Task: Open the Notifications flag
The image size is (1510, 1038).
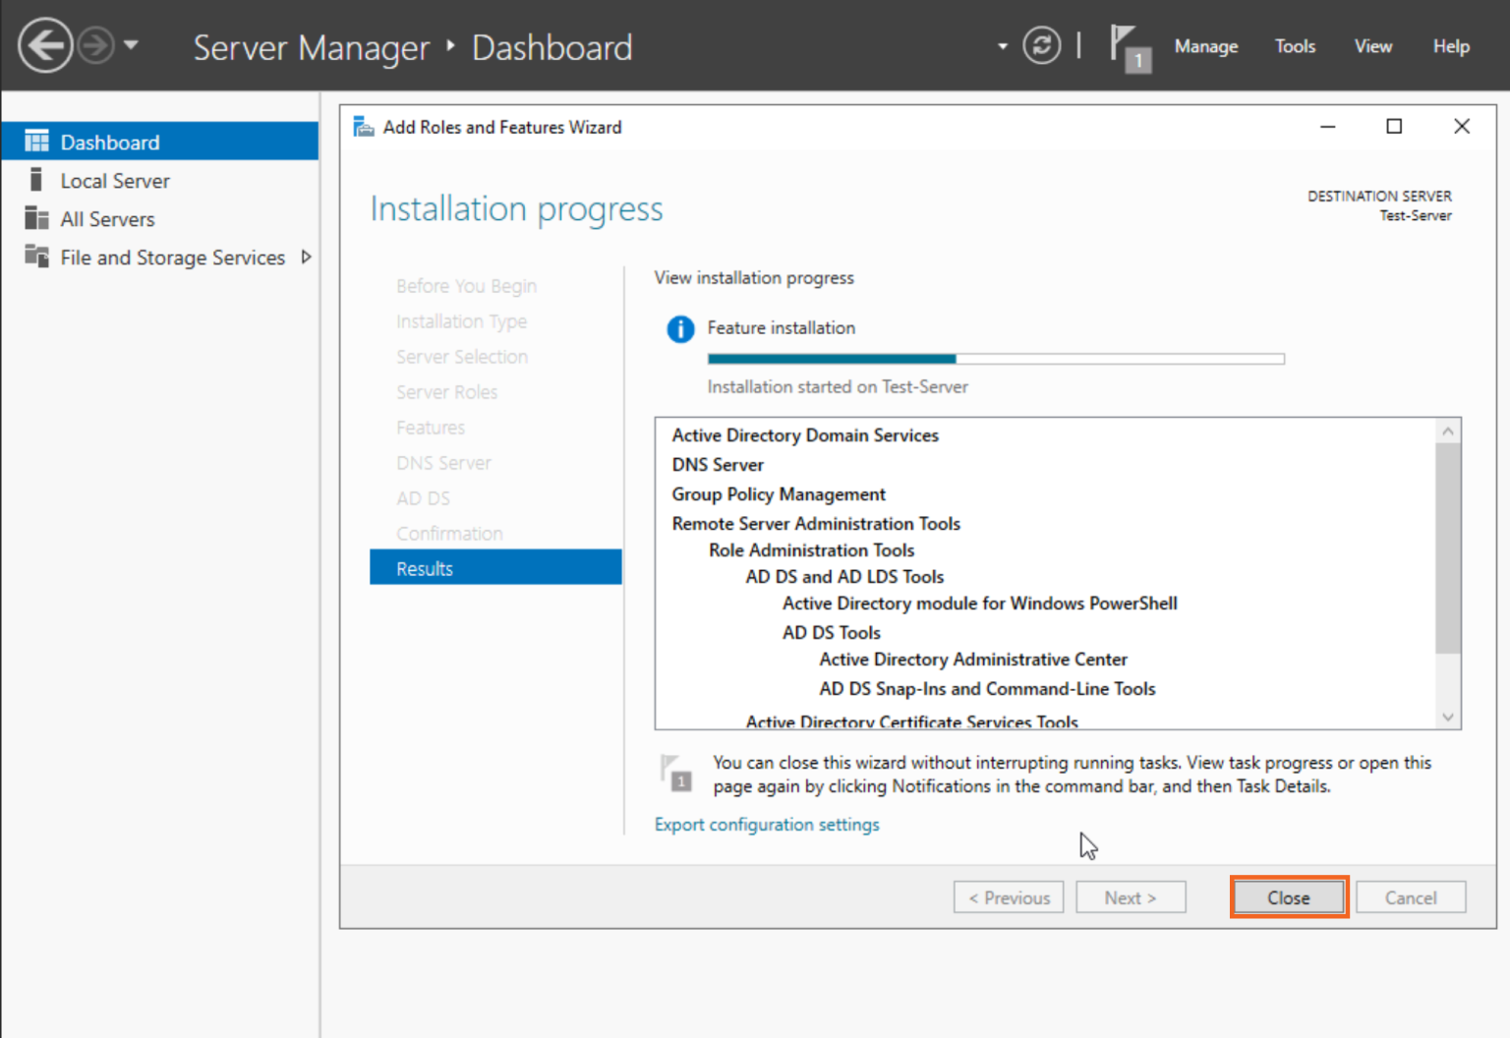Action: pos(1127,44)
